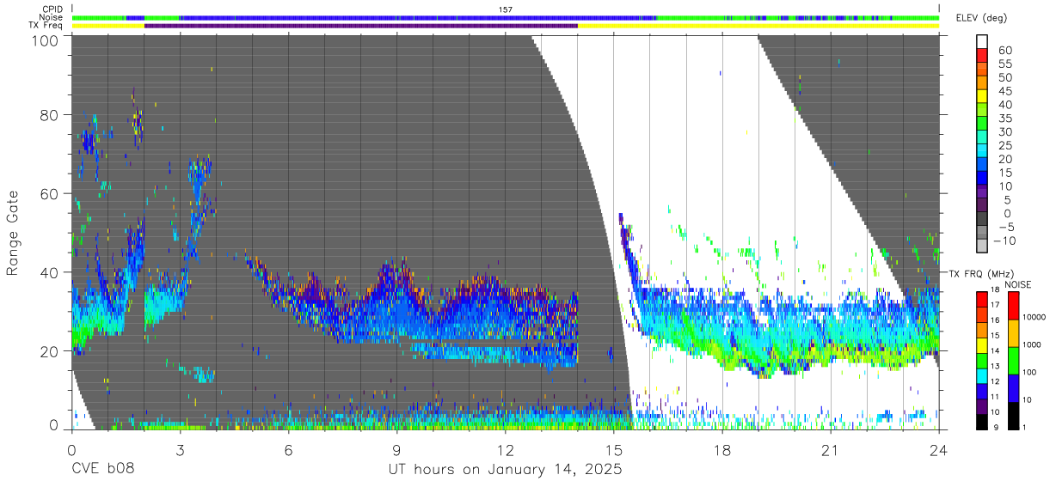This screenshot has width=1056, height=487.
Task: Click the '21' hour tick on the time axis
Action: point(831,449)
